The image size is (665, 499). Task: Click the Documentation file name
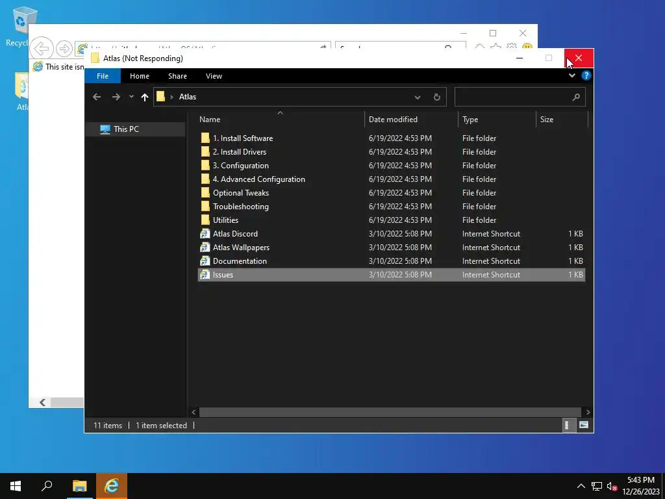tap(240, 261)
